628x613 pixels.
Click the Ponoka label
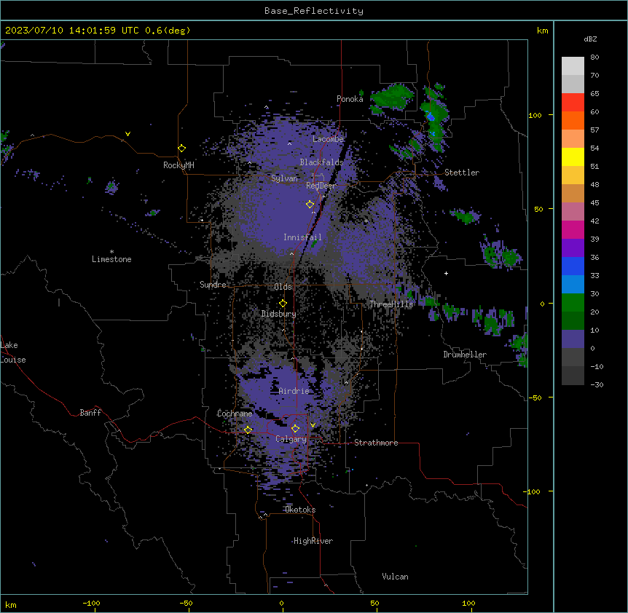tap(350, 99)
